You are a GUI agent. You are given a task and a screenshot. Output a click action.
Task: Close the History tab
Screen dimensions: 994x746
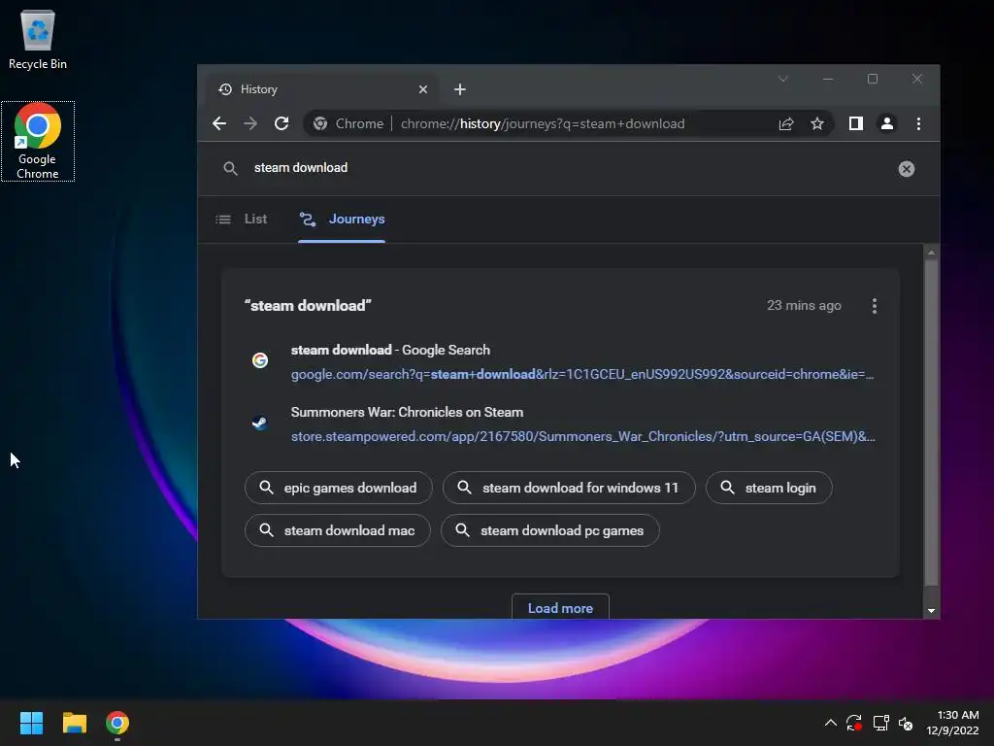[423, 89]
